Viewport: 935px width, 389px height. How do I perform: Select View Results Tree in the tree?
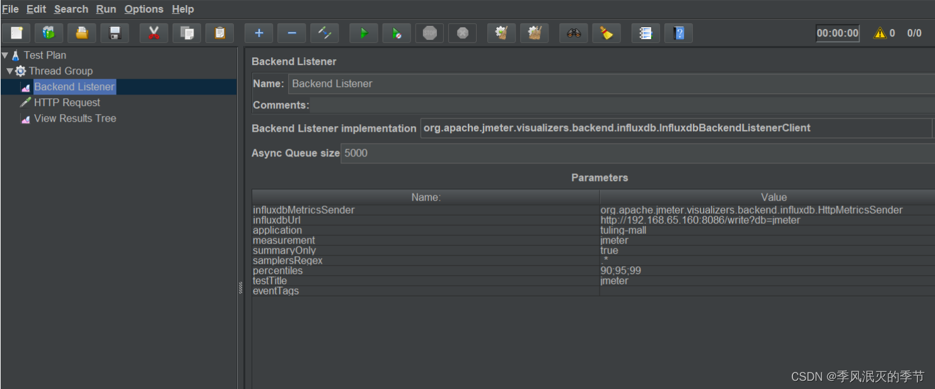(x=75, y=119)
